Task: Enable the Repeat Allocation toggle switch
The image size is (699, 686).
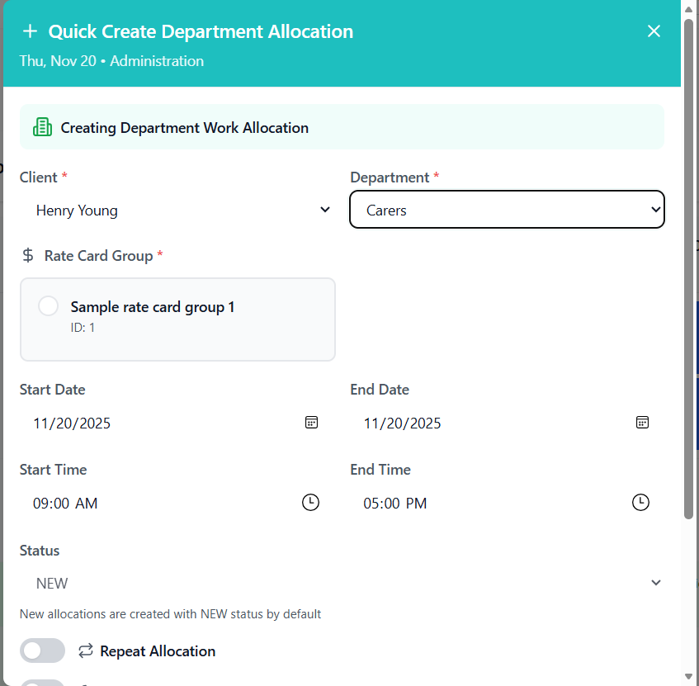Action: (x=42, y=651)
